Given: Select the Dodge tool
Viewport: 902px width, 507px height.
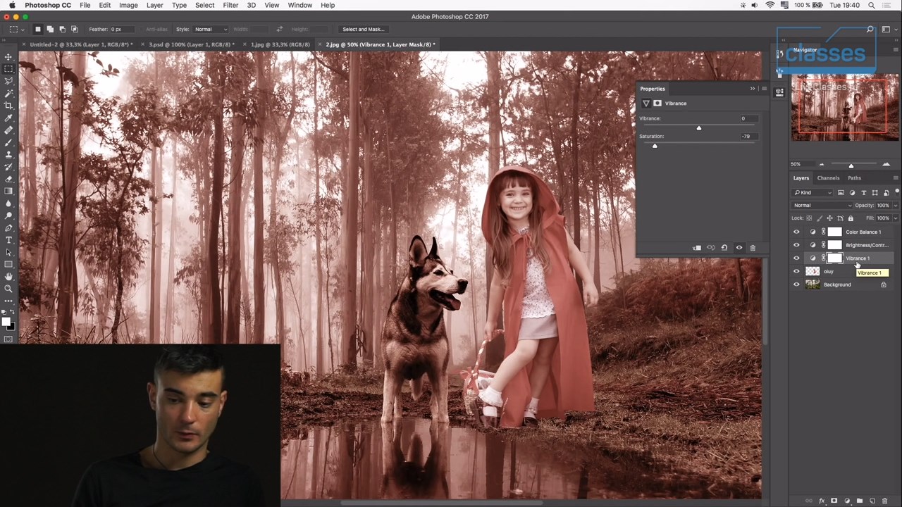Looking at the screenshot, I should pos(8,215).
